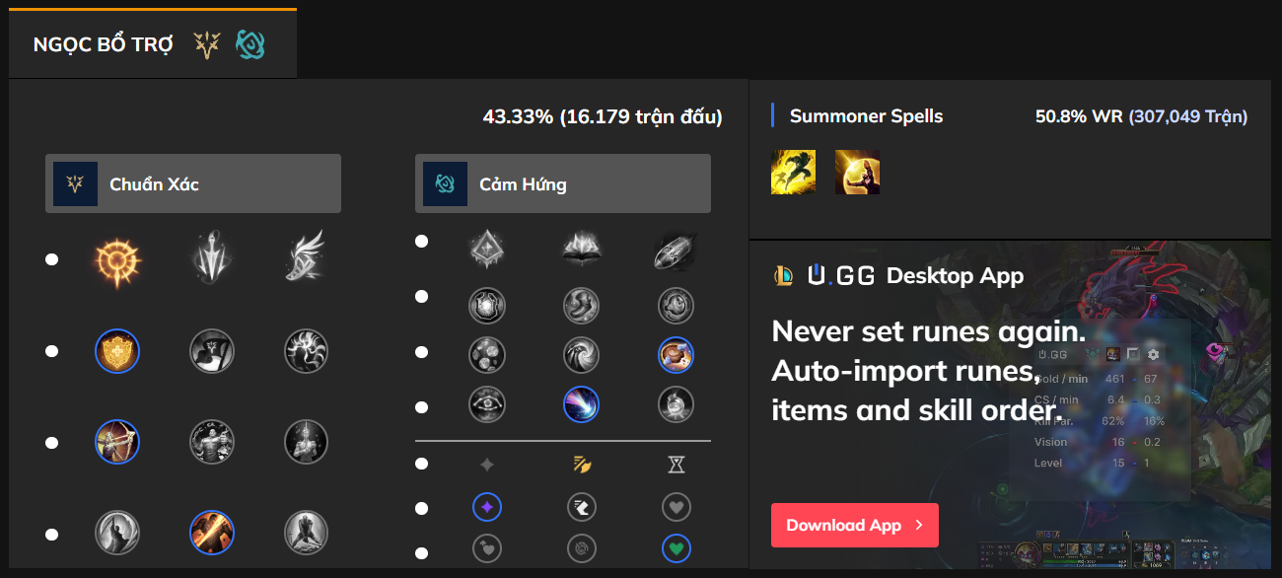This screenshot has width=1282, height=578.
Task: Select the green health scaling shard
Action: (x=676, y=548)
